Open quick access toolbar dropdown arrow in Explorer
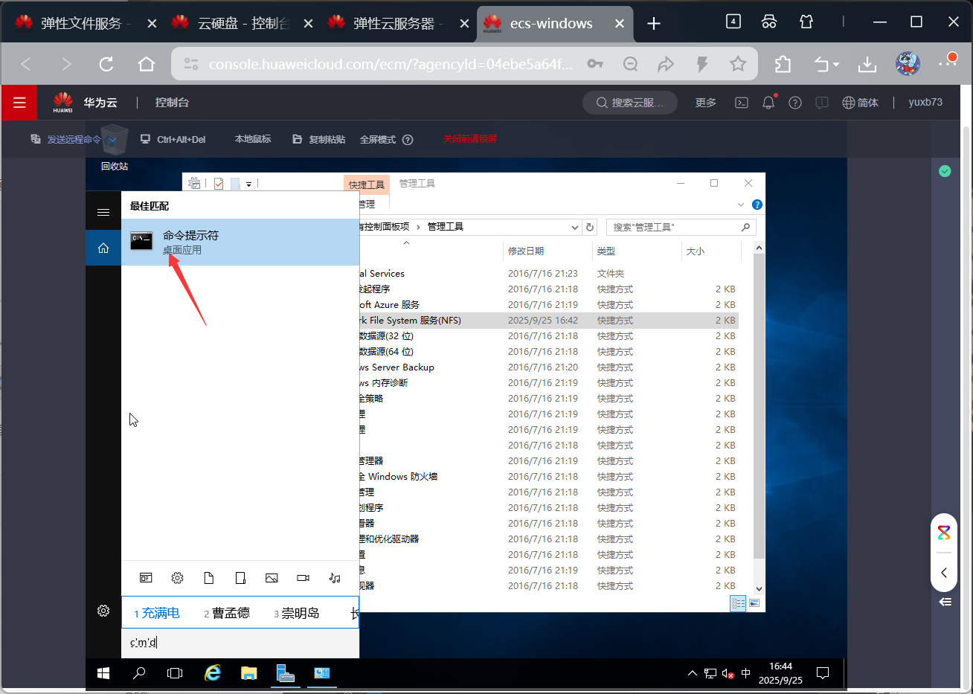The height and width of the screenshot is (694, 973). 248,184
